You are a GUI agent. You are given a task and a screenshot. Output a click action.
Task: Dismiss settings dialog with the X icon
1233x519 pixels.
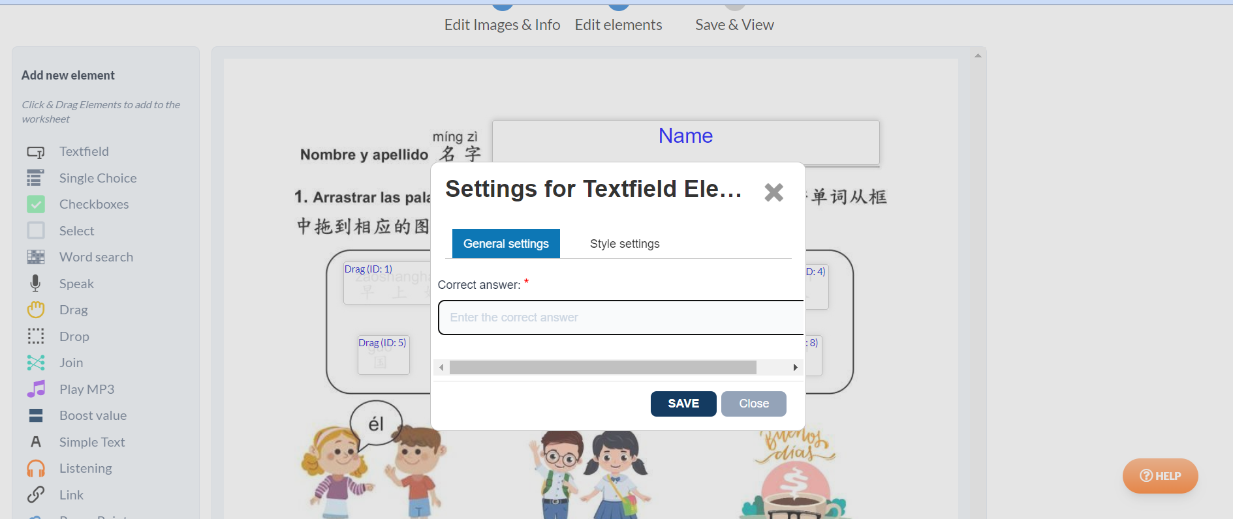pyautogui.click(x=773, y=192)
